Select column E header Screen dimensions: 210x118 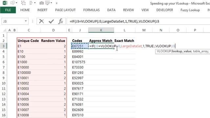click(69, 30)
